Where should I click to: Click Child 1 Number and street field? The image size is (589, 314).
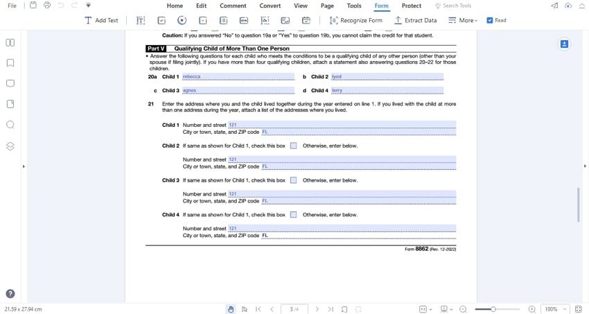point(342,125)
